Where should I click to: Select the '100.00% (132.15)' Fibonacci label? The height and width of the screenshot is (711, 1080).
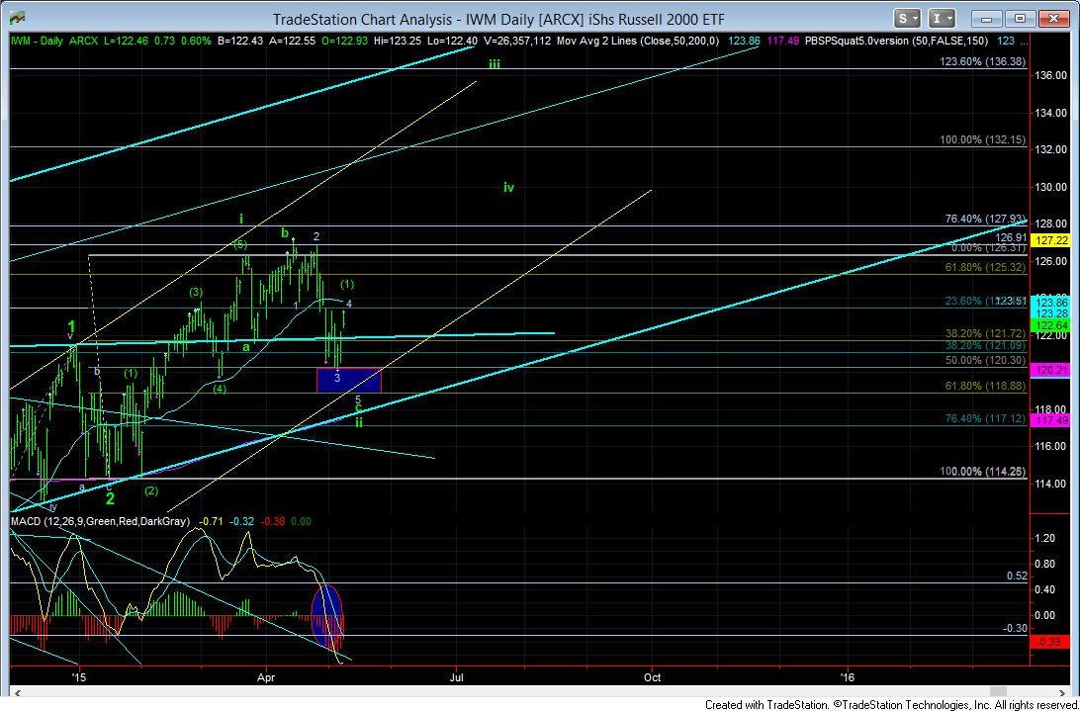click(983, 139)
